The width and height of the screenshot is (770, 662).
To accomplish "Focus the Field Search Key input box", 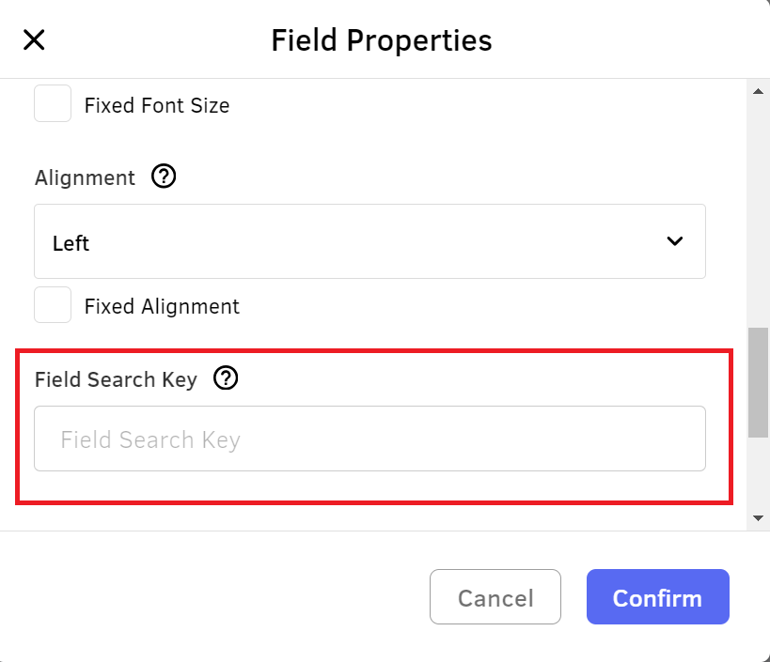I will point(369,439).
